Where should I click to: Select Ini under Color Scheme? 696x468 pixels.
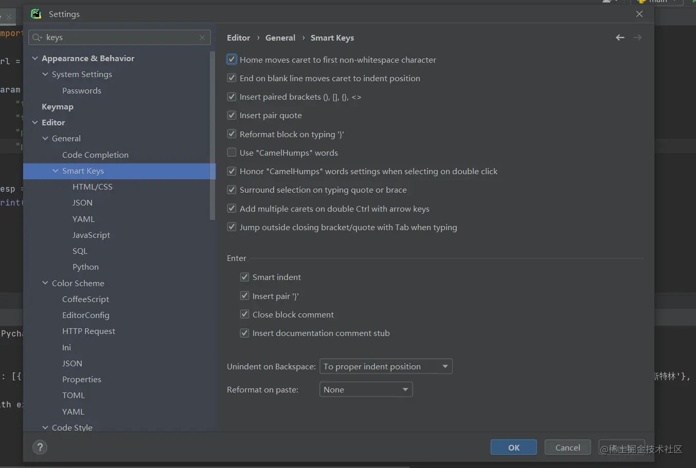point(66,347)
